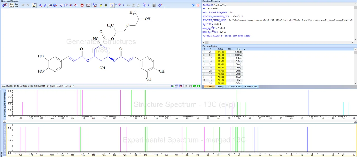Select the shift value 17.450 cell

tap(221, 52)
